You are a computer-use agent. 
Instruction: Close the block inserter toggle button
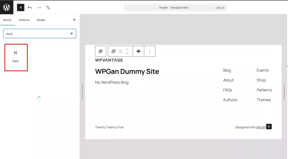[21, 8]
